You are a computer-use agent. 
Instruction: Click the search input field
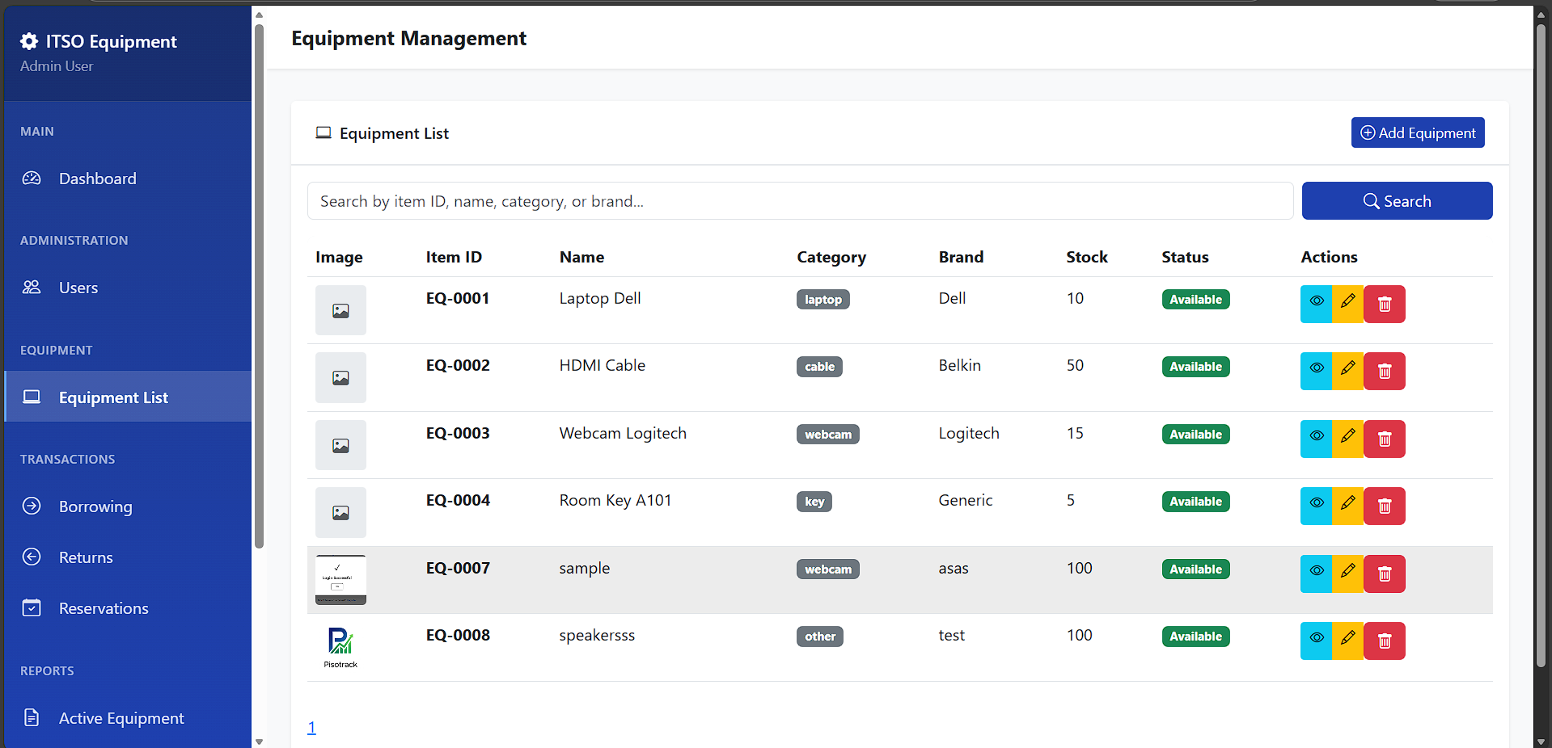tap(800, 200)
